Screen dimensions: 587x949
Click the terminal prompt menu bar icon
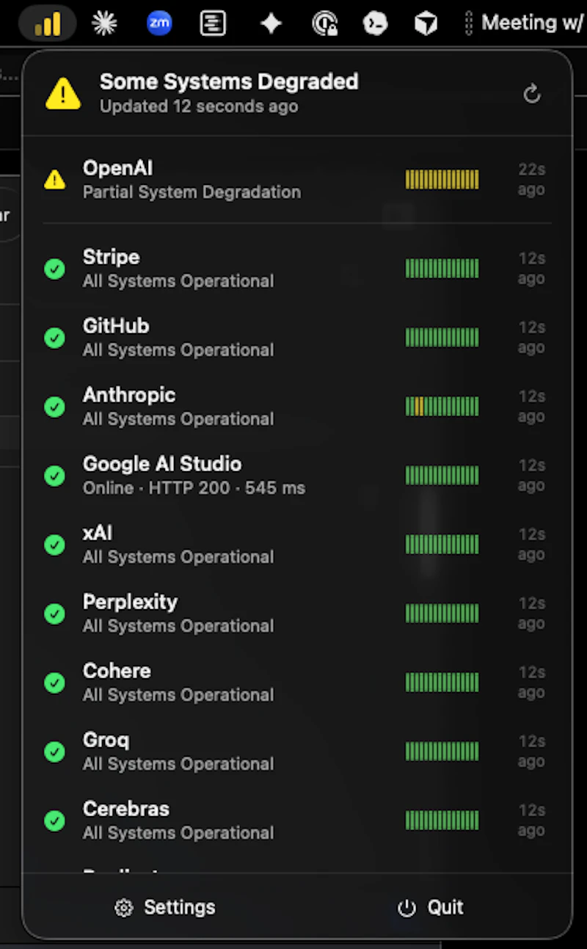pos(375,23)
